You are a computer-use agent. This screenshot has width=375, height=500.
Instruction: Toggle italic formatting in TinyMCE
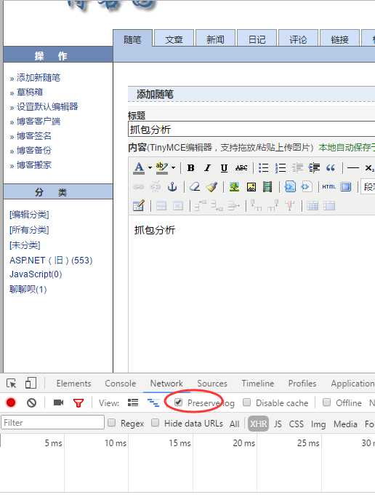207,168
